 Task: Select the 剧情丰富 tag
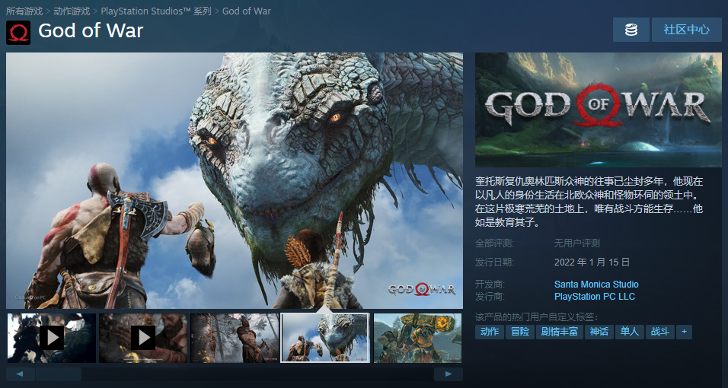click(560, 332)
